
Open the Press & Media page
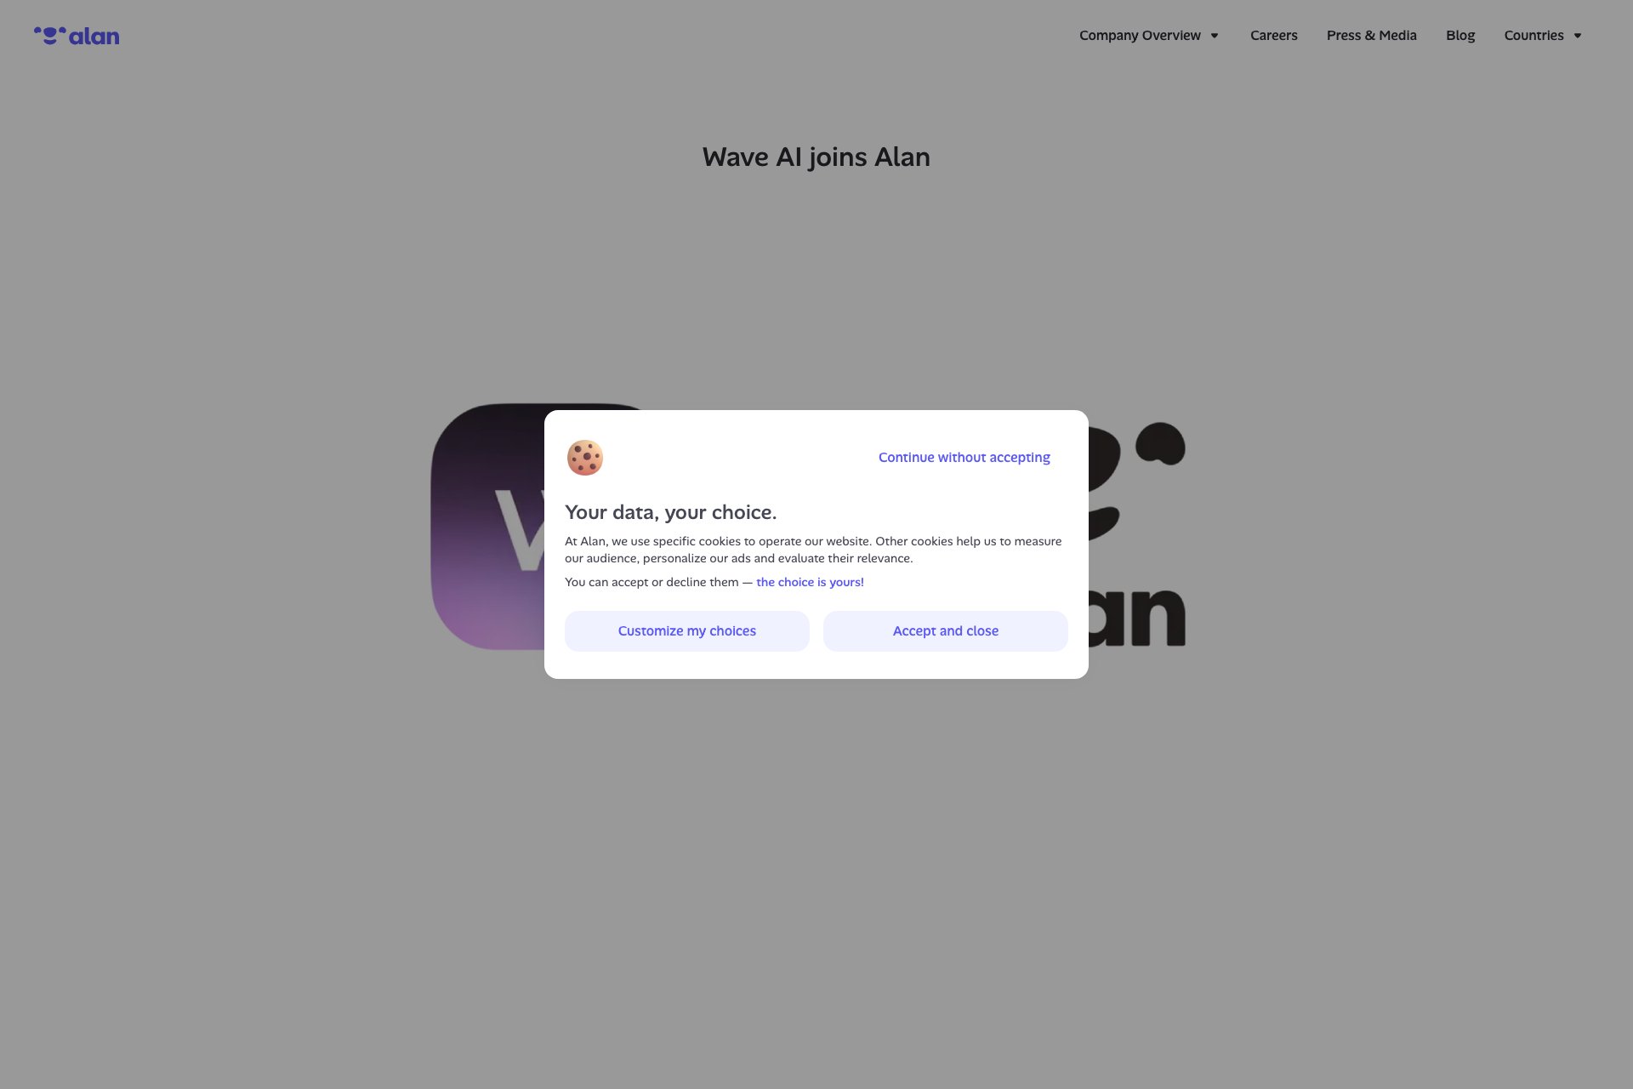[1371, 36]
